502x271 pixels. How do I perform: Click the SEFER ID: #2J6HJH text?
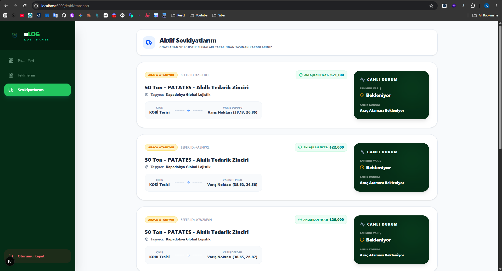coord(195,75)
